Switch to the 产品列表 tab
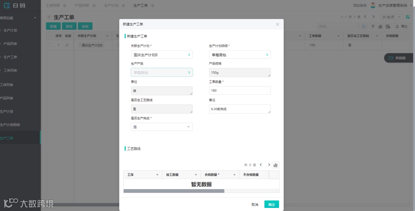Viewport: 415px width, 211px height. point(82,5)
